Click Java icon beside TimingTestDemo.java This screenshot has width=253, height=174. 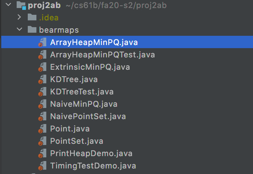click(42, 166)
